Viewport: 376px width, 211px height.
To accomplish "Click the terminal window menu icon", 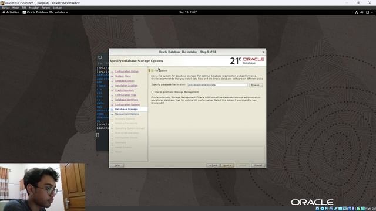I will [100, 57].
